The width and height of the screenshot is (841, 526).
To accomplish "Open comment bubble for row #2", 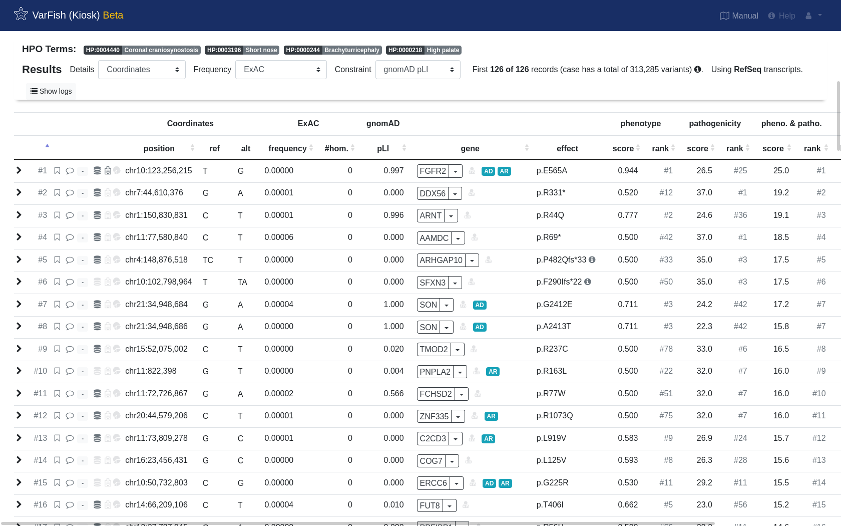I will tap(70, 193).
